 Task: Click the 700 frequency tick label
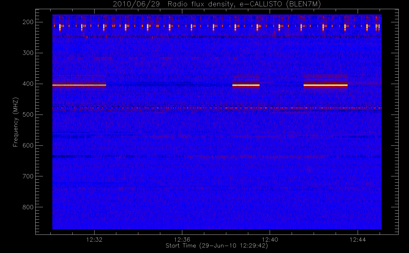[28, 176]
